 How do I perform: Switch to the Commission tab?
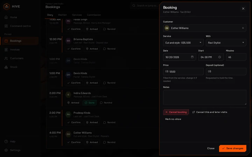94,15
